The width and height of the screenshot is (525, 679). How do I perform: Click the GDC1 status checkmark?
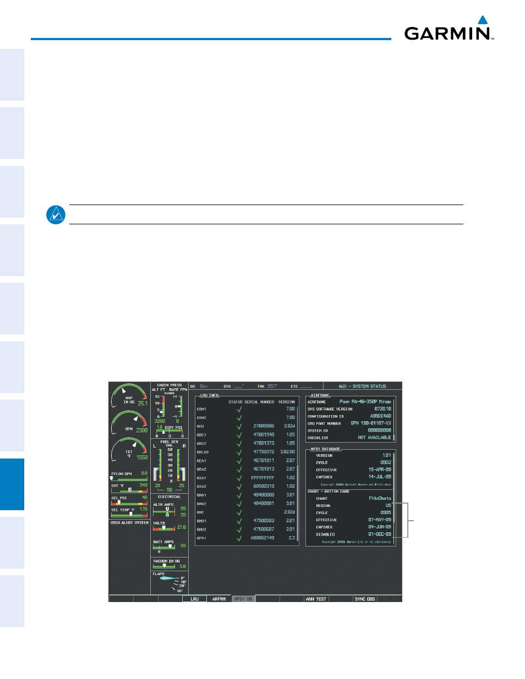(x=239, y=435)
